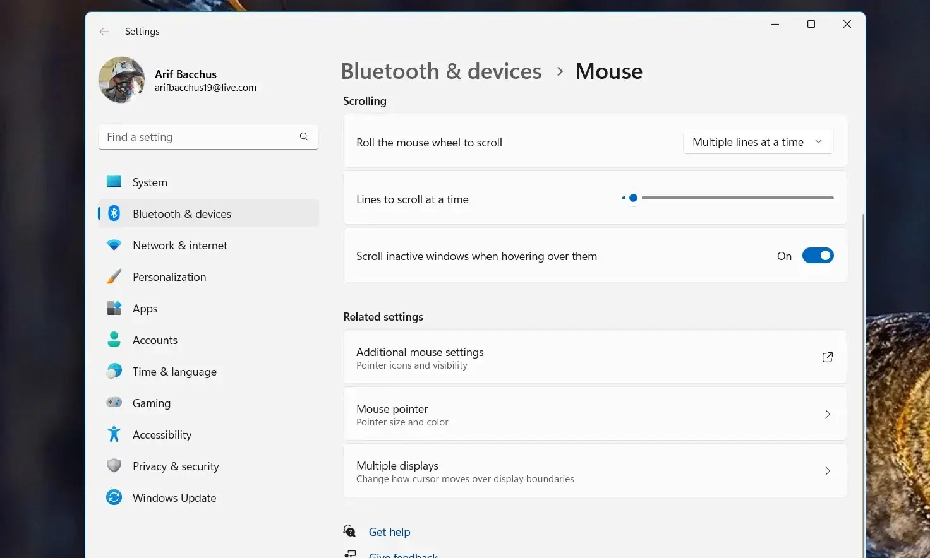Click the System monitor icon in sidebar
Image resolution: width=930 pixels, height=558 pixels.
pyautogui.click(x=114, y=182)
